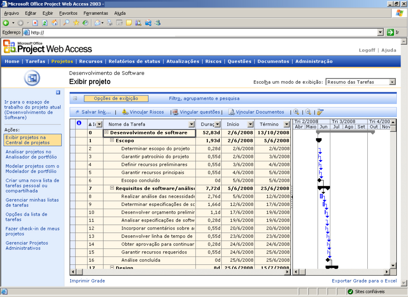
Task: Click the Mail envelope toolbar icon
Action: (97, 23)
